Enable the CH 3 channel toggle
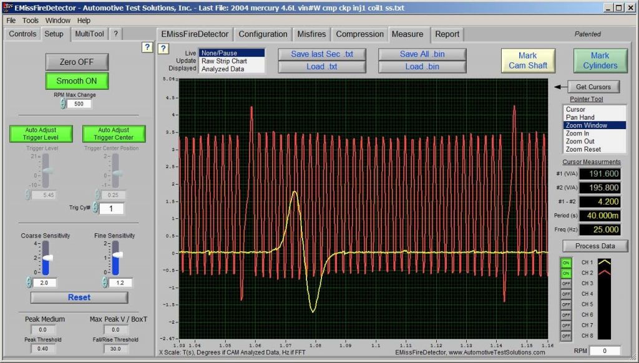The height and width of the screenshot is (363, 639). [566, 284]
